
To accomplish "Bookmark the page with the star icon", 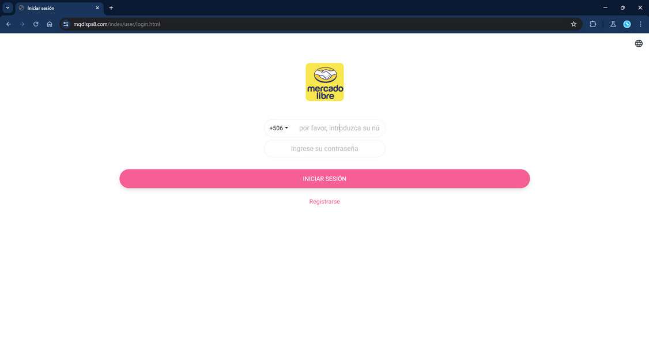I will click(573, 24).
